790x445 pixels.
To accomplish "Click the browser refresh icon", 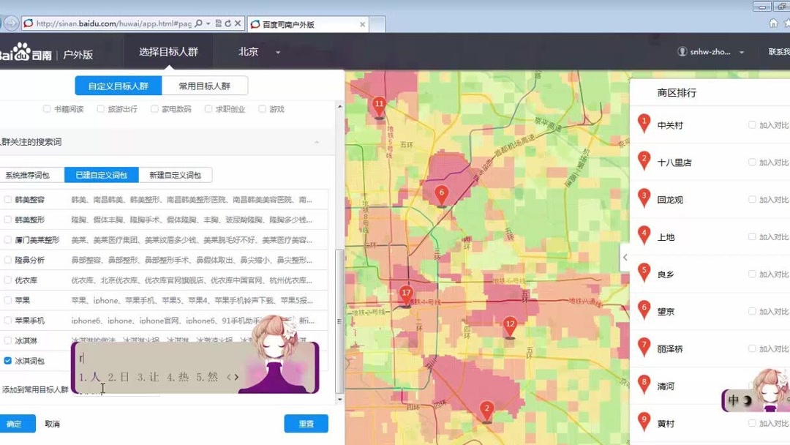I will (227, 23).
